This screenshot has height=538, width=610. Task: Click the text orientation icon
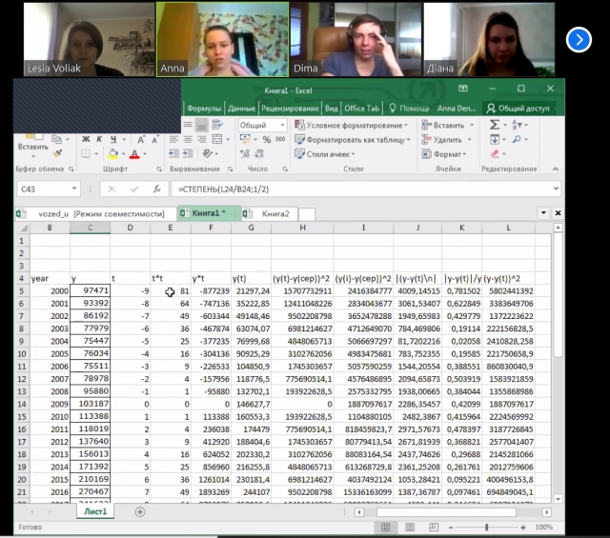point(208,154)
